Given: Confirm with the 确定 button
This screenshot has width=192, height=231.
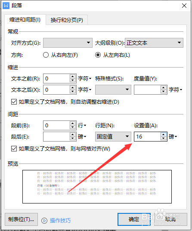Looking at the screenshot, I should coord(134,219).
